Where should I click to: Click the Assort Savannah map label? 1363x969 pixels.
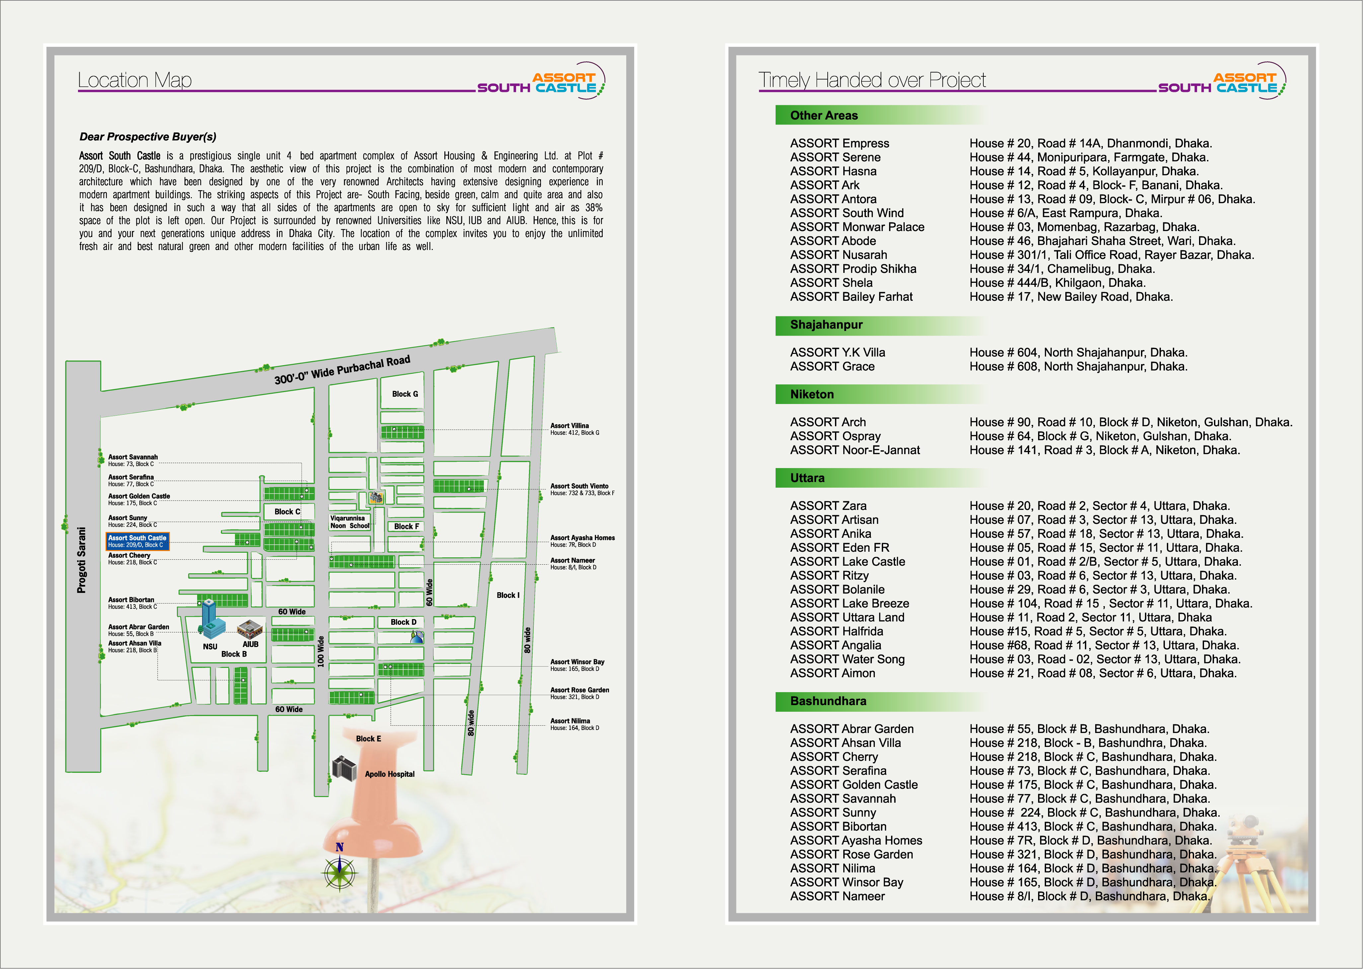tap(133, 460)
